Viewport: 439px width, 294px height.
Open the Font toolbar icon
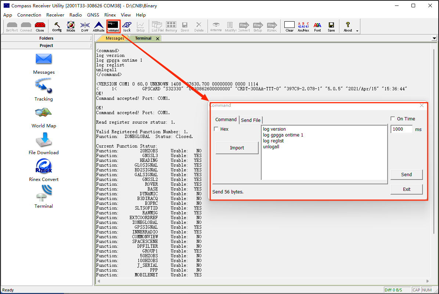pyautogui.click(x=317, y=27)
